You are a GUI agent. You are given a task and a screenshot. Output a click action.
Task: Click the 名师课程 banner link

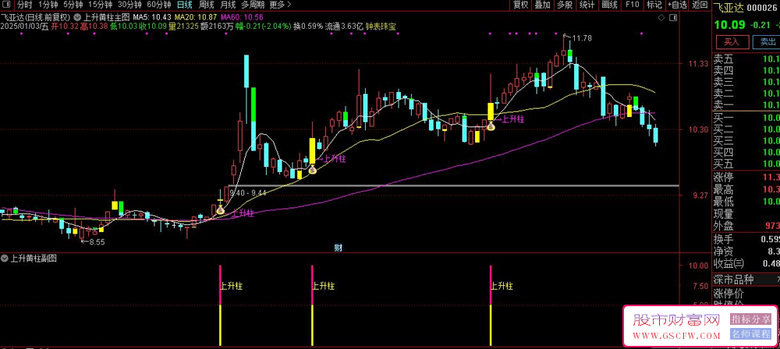point(750,334)
